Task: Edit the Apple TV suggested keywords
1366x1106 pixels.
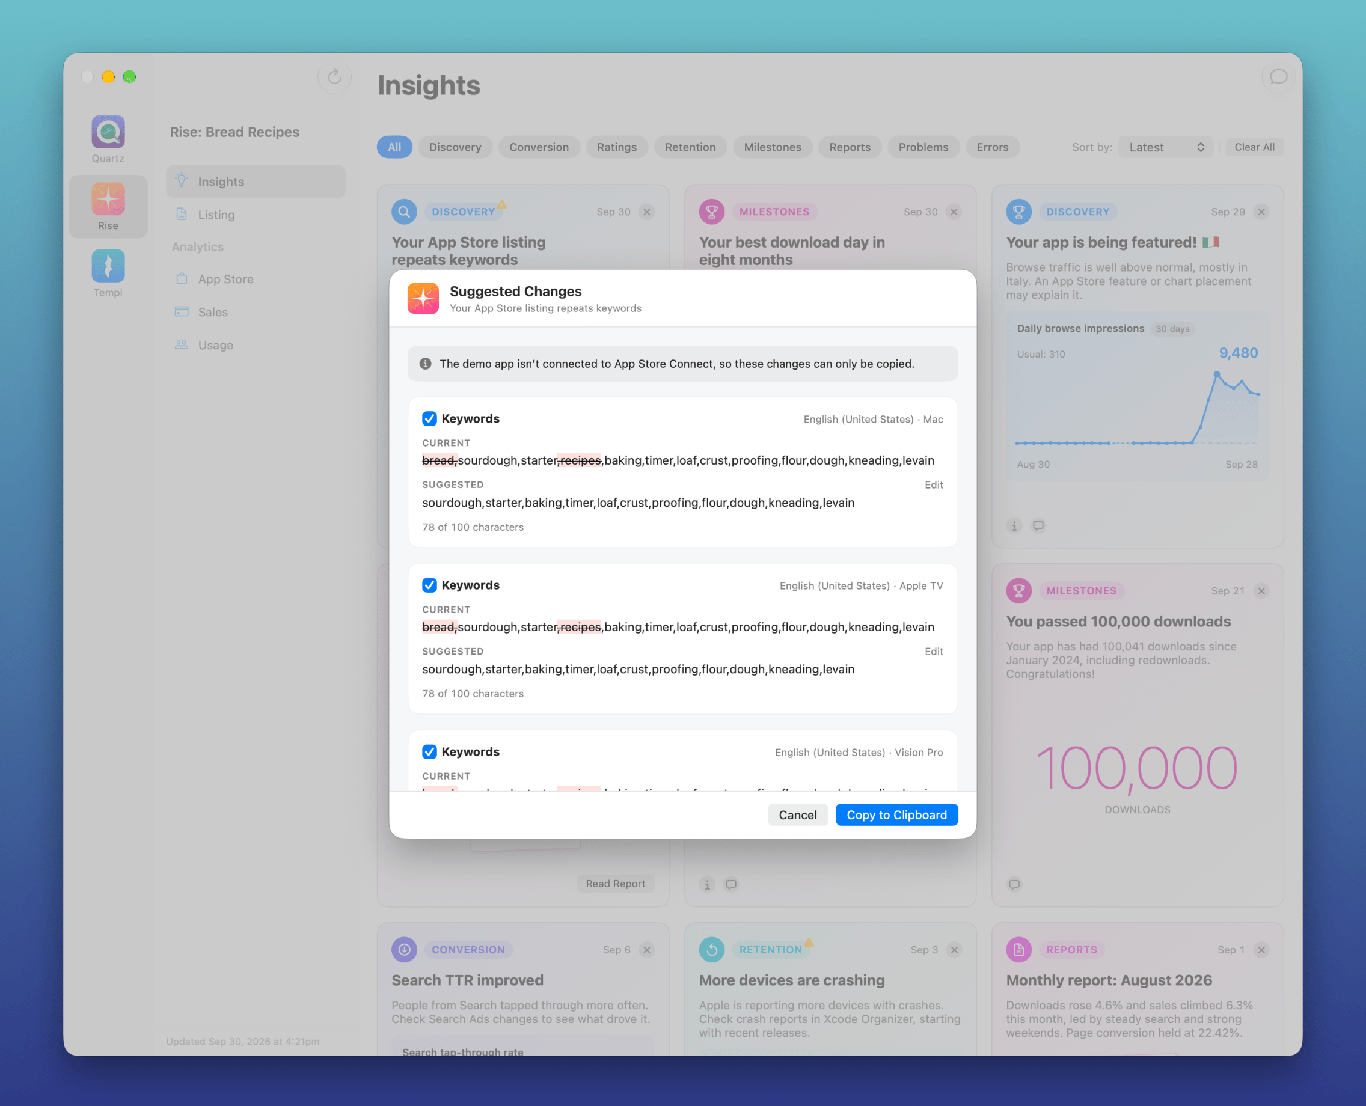Action: click(933, 651)
